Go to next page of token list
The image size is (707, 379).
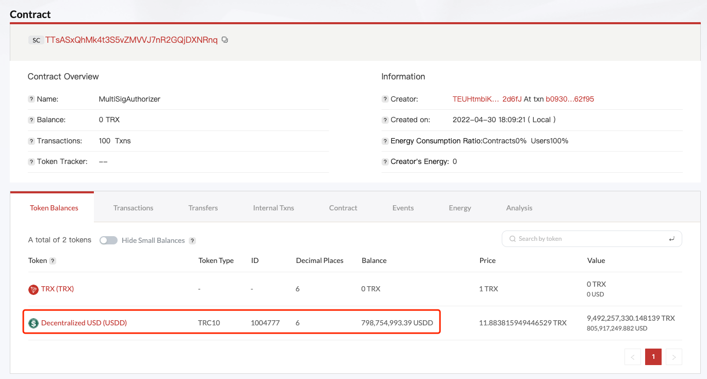[x=674, y=357]
